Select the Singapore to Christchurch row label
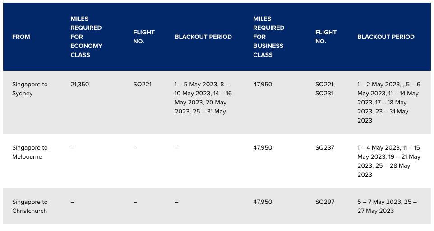This screenshot has height=231, width=434. pos(30,206)
